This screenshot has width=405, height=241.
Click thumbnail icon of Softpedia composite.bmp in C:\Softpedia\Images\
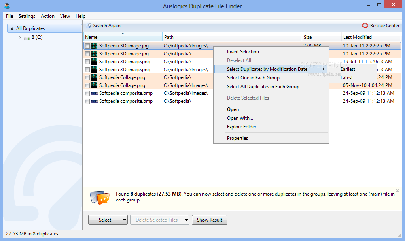95,93
